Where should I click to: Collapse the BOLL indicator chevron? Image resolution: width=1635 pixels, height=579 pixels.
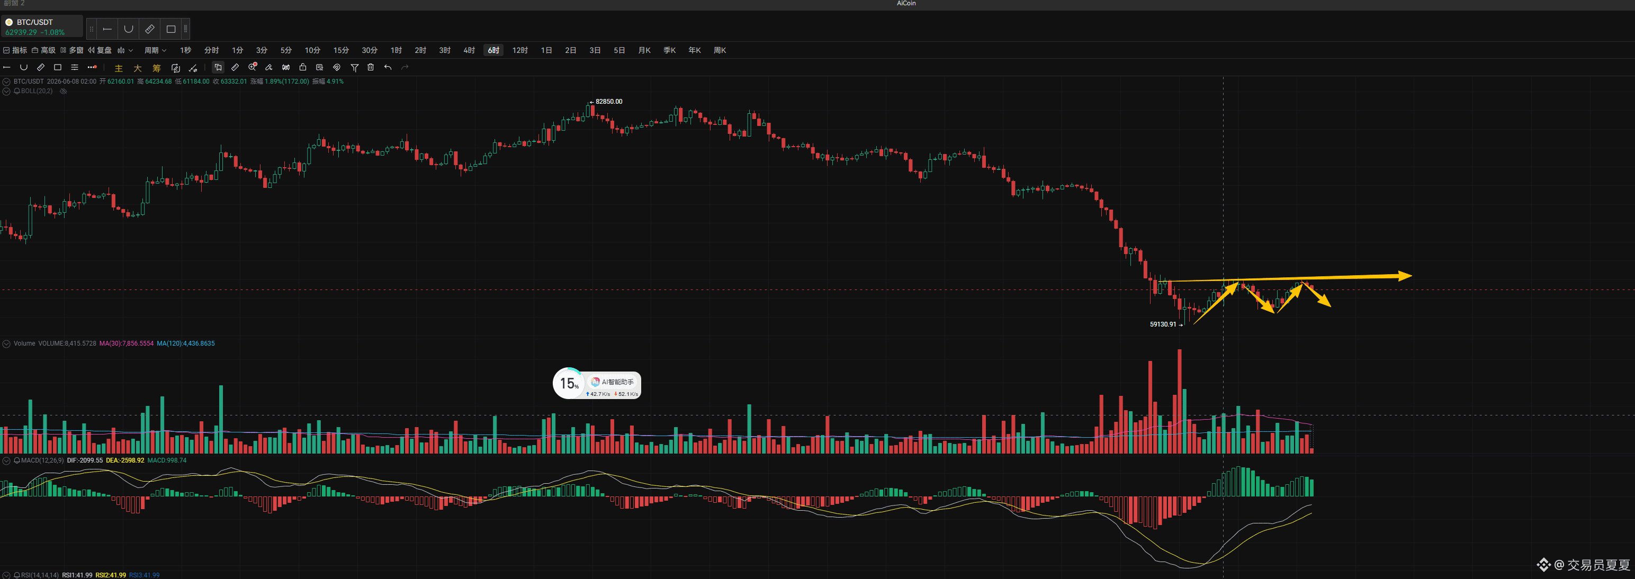point(6,92)
